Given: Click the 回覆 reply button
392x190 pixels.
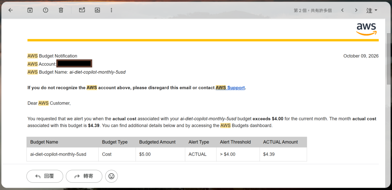Looking at the screenshot, I should (x=45, y=176).
